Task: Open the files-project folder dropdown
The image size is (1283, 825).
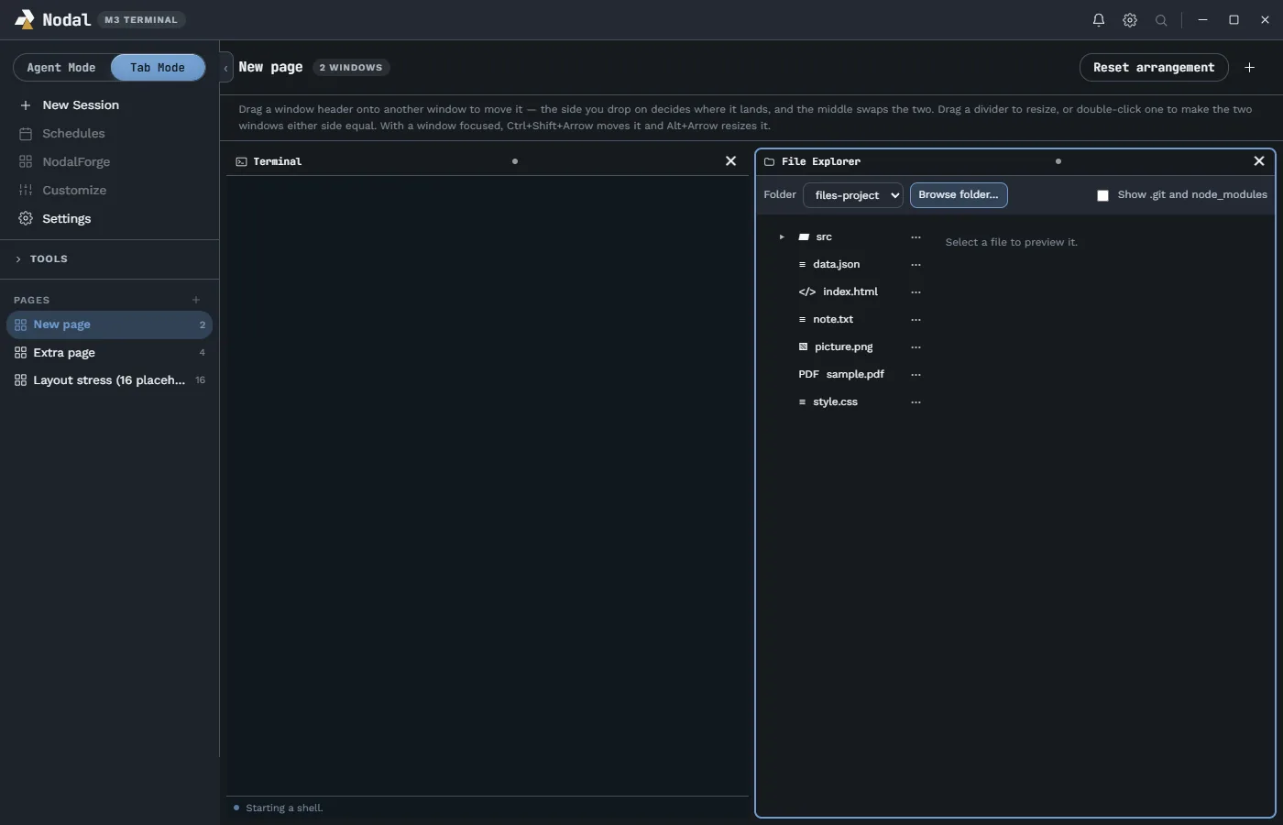Action: pos(853,195)
